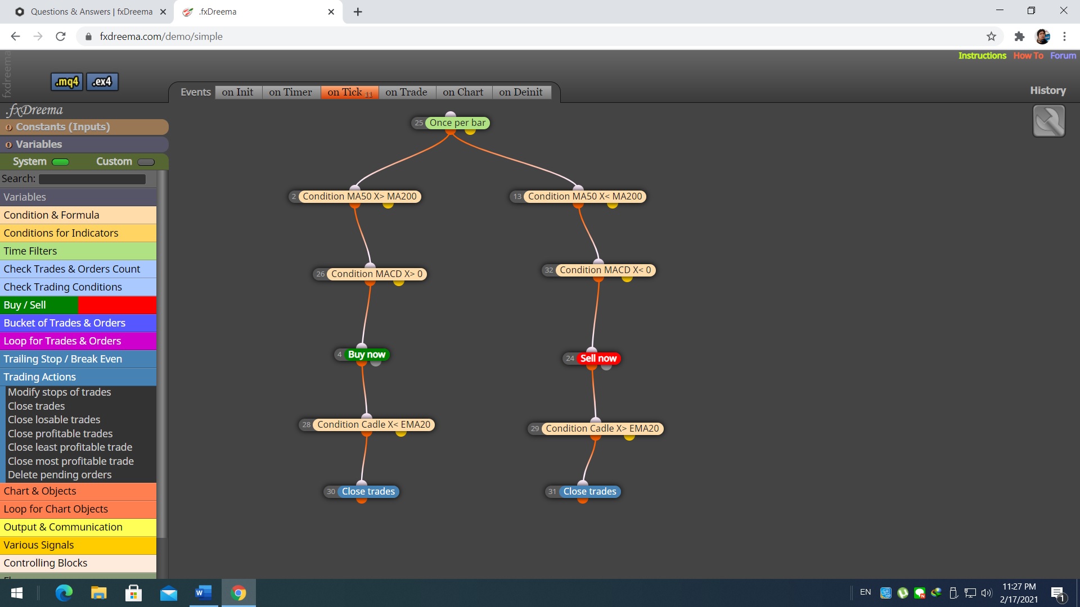
Task: Reload the fxDreema page
Action: [61, 37]
